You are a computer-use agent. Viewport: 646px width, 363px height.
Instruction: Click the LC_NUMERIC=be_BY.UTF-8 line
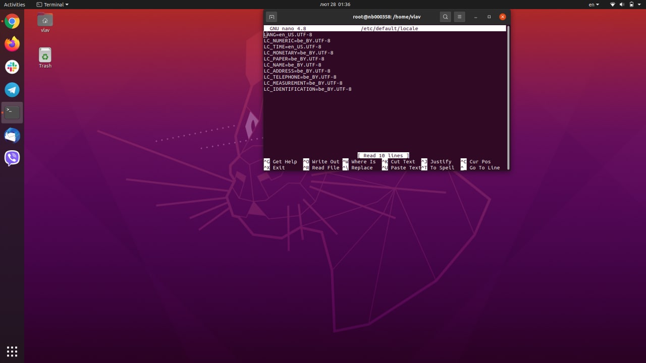point(297,41)
